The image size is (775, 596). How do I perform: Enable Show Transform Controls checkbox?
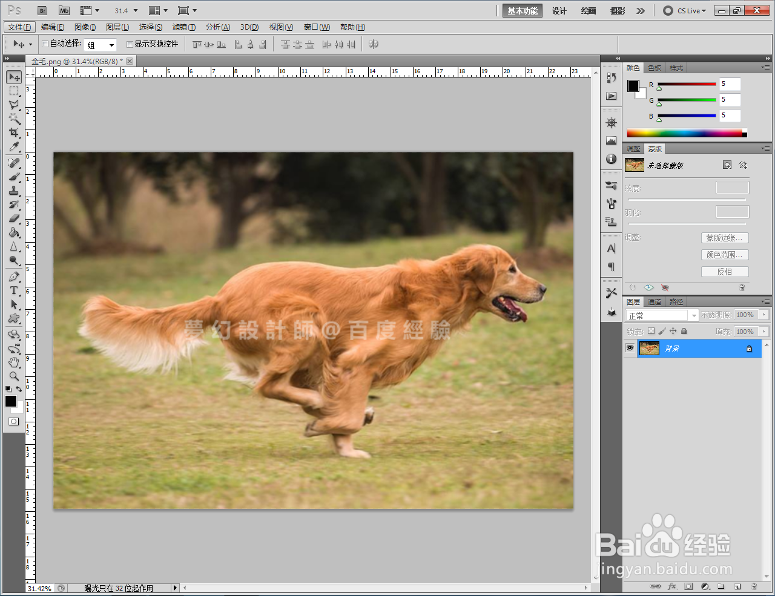pos(130,44)
